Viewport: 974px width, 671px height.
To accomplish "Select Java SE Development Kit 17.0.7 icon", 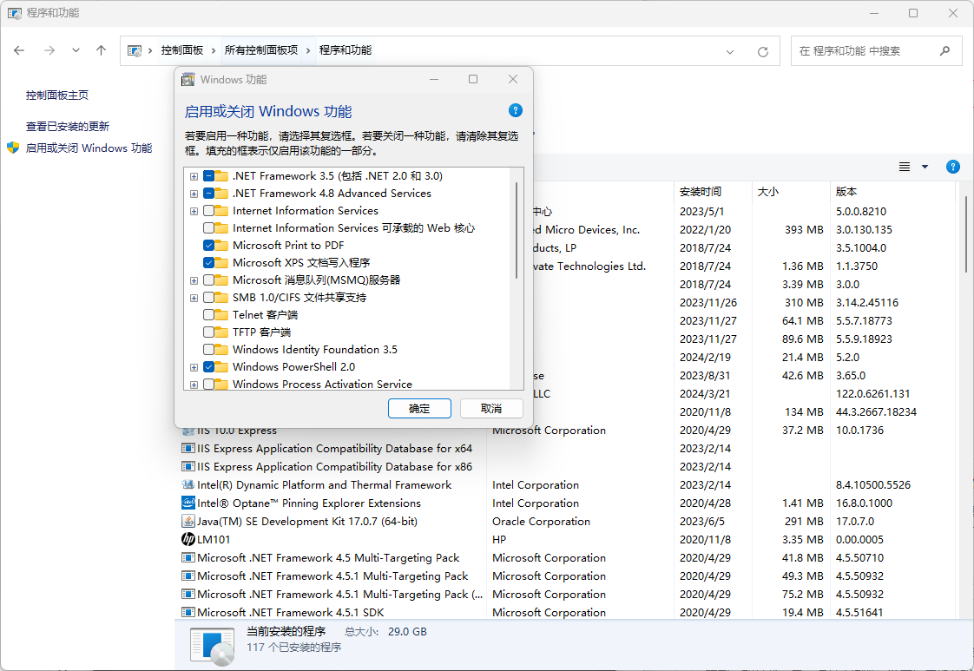I will click(x=188, y=522).
